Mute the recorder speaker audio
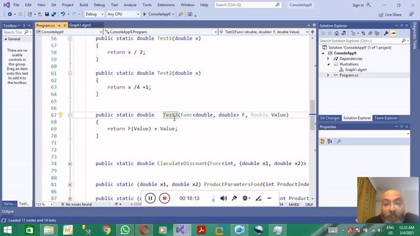 pos(223,198)
